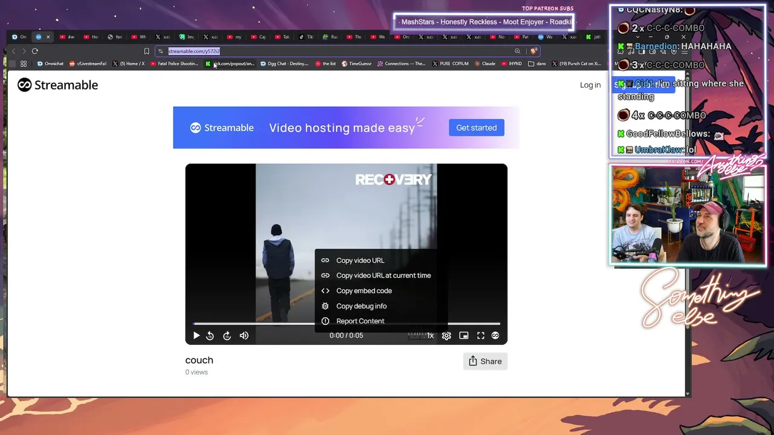Open the Brave Shields icon
774x435 pixels.
click(x=533, y=51)
